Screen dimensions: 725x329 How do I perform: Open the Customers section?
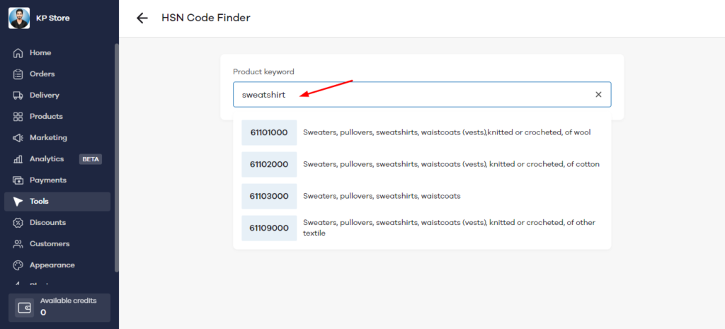coord(49,244)
